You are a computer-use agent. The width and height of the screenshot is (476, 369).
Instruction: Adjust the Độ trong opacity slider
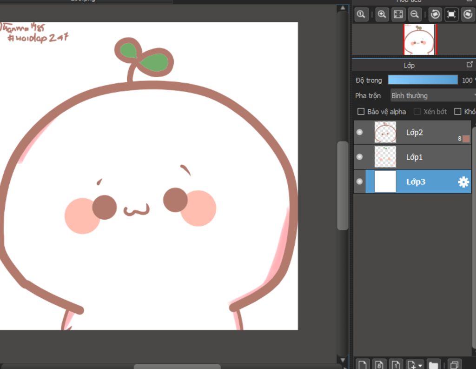pyautogui.click(x=423, y=80)
